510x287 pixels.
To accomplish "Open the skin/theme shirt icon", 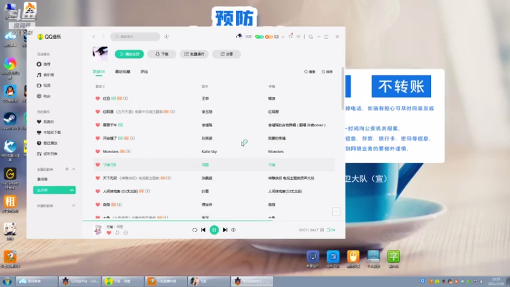I will tap(291, 36).
